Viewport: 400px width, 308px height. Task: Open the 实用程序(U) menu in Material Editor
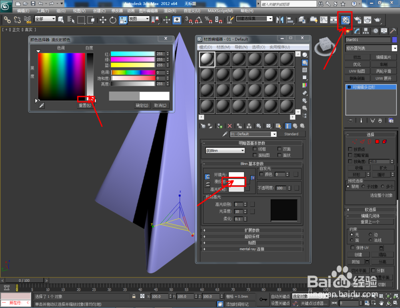click(x=280, y=47)
